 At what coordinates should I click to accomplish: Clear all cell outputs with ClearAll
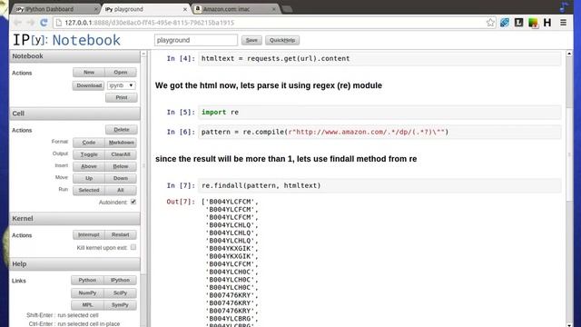pyautogui.click(x=121, y=154)
